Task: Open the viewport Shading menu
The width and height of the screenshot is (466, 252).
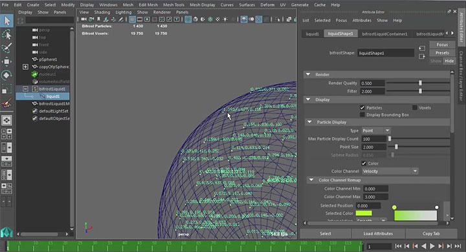Action: [x=102, y=12]
